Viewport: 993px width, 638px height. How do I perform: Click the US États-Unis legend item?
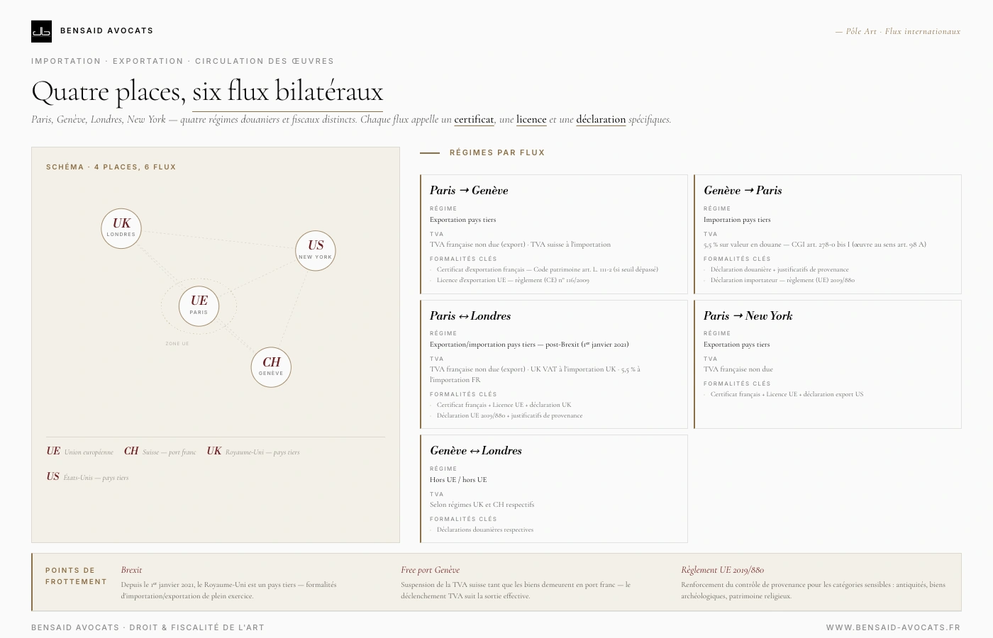87,477
